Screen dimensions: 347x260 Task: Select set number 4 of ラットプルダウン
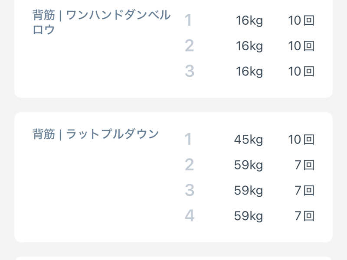(x=189, y=216)
